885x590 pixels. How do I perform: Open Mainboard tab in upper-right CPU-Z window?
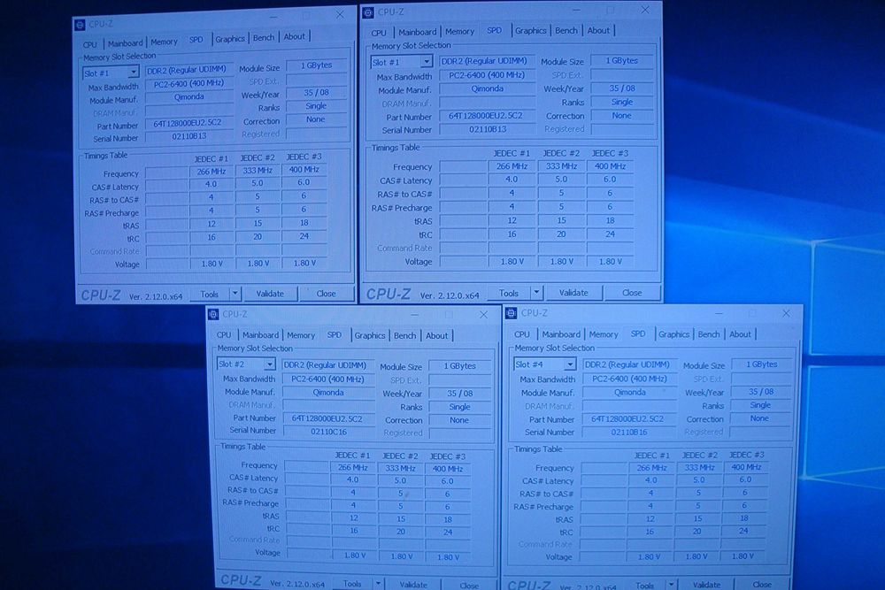tap(417, 32)
